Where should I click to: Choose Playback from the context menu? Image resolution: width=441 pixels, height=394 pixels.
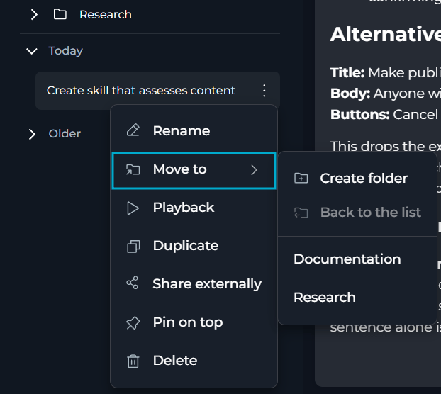click(194, 208)
